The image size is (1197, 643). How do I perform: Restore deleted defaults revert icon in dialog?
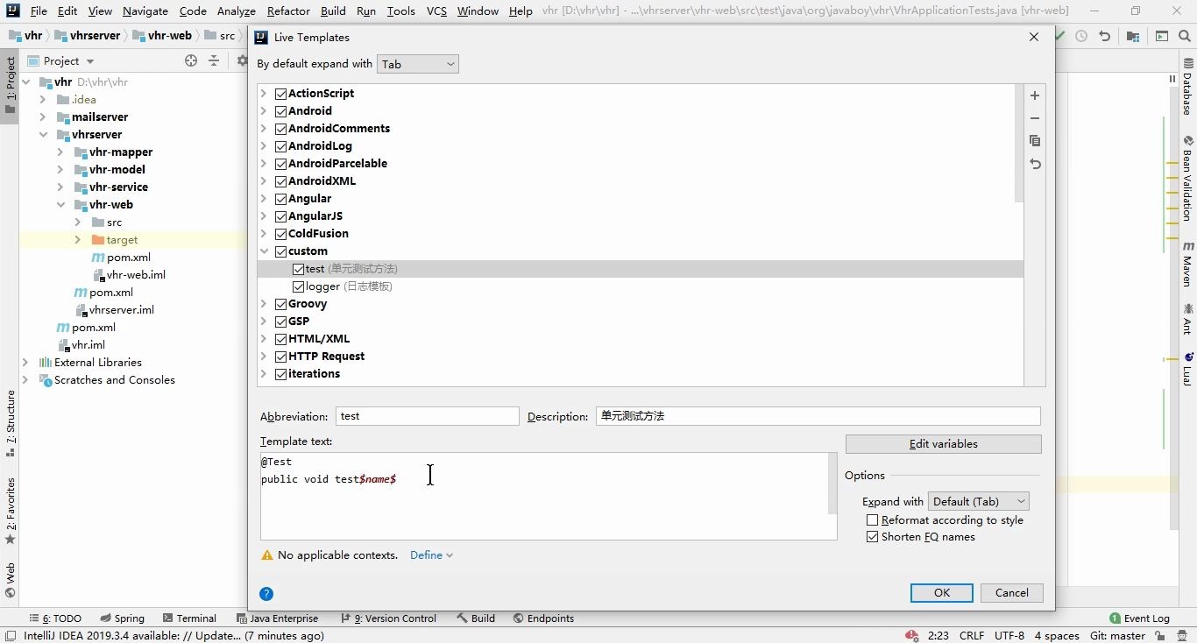point(1035,164)
